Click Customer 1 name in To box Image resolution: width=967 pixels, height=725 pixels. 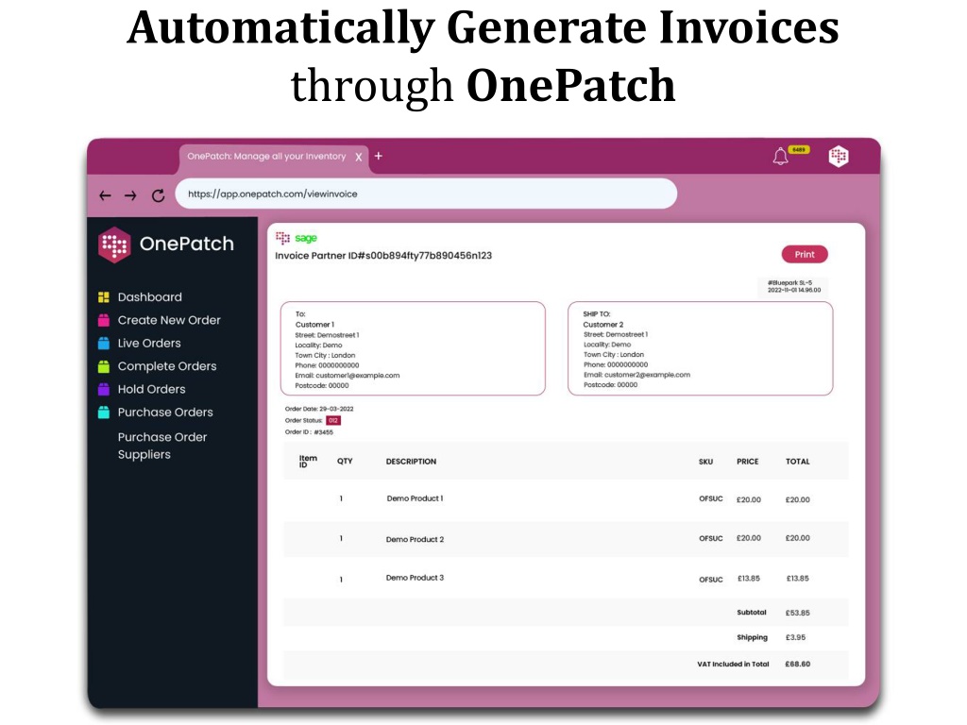click(314, 325)
